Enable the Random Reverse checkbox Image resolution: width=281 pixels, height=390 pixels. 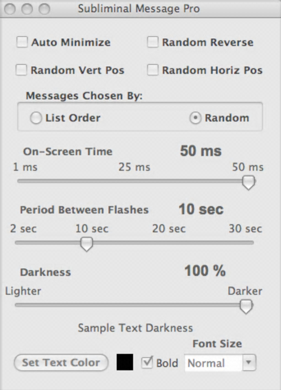(x=153, y=42)
